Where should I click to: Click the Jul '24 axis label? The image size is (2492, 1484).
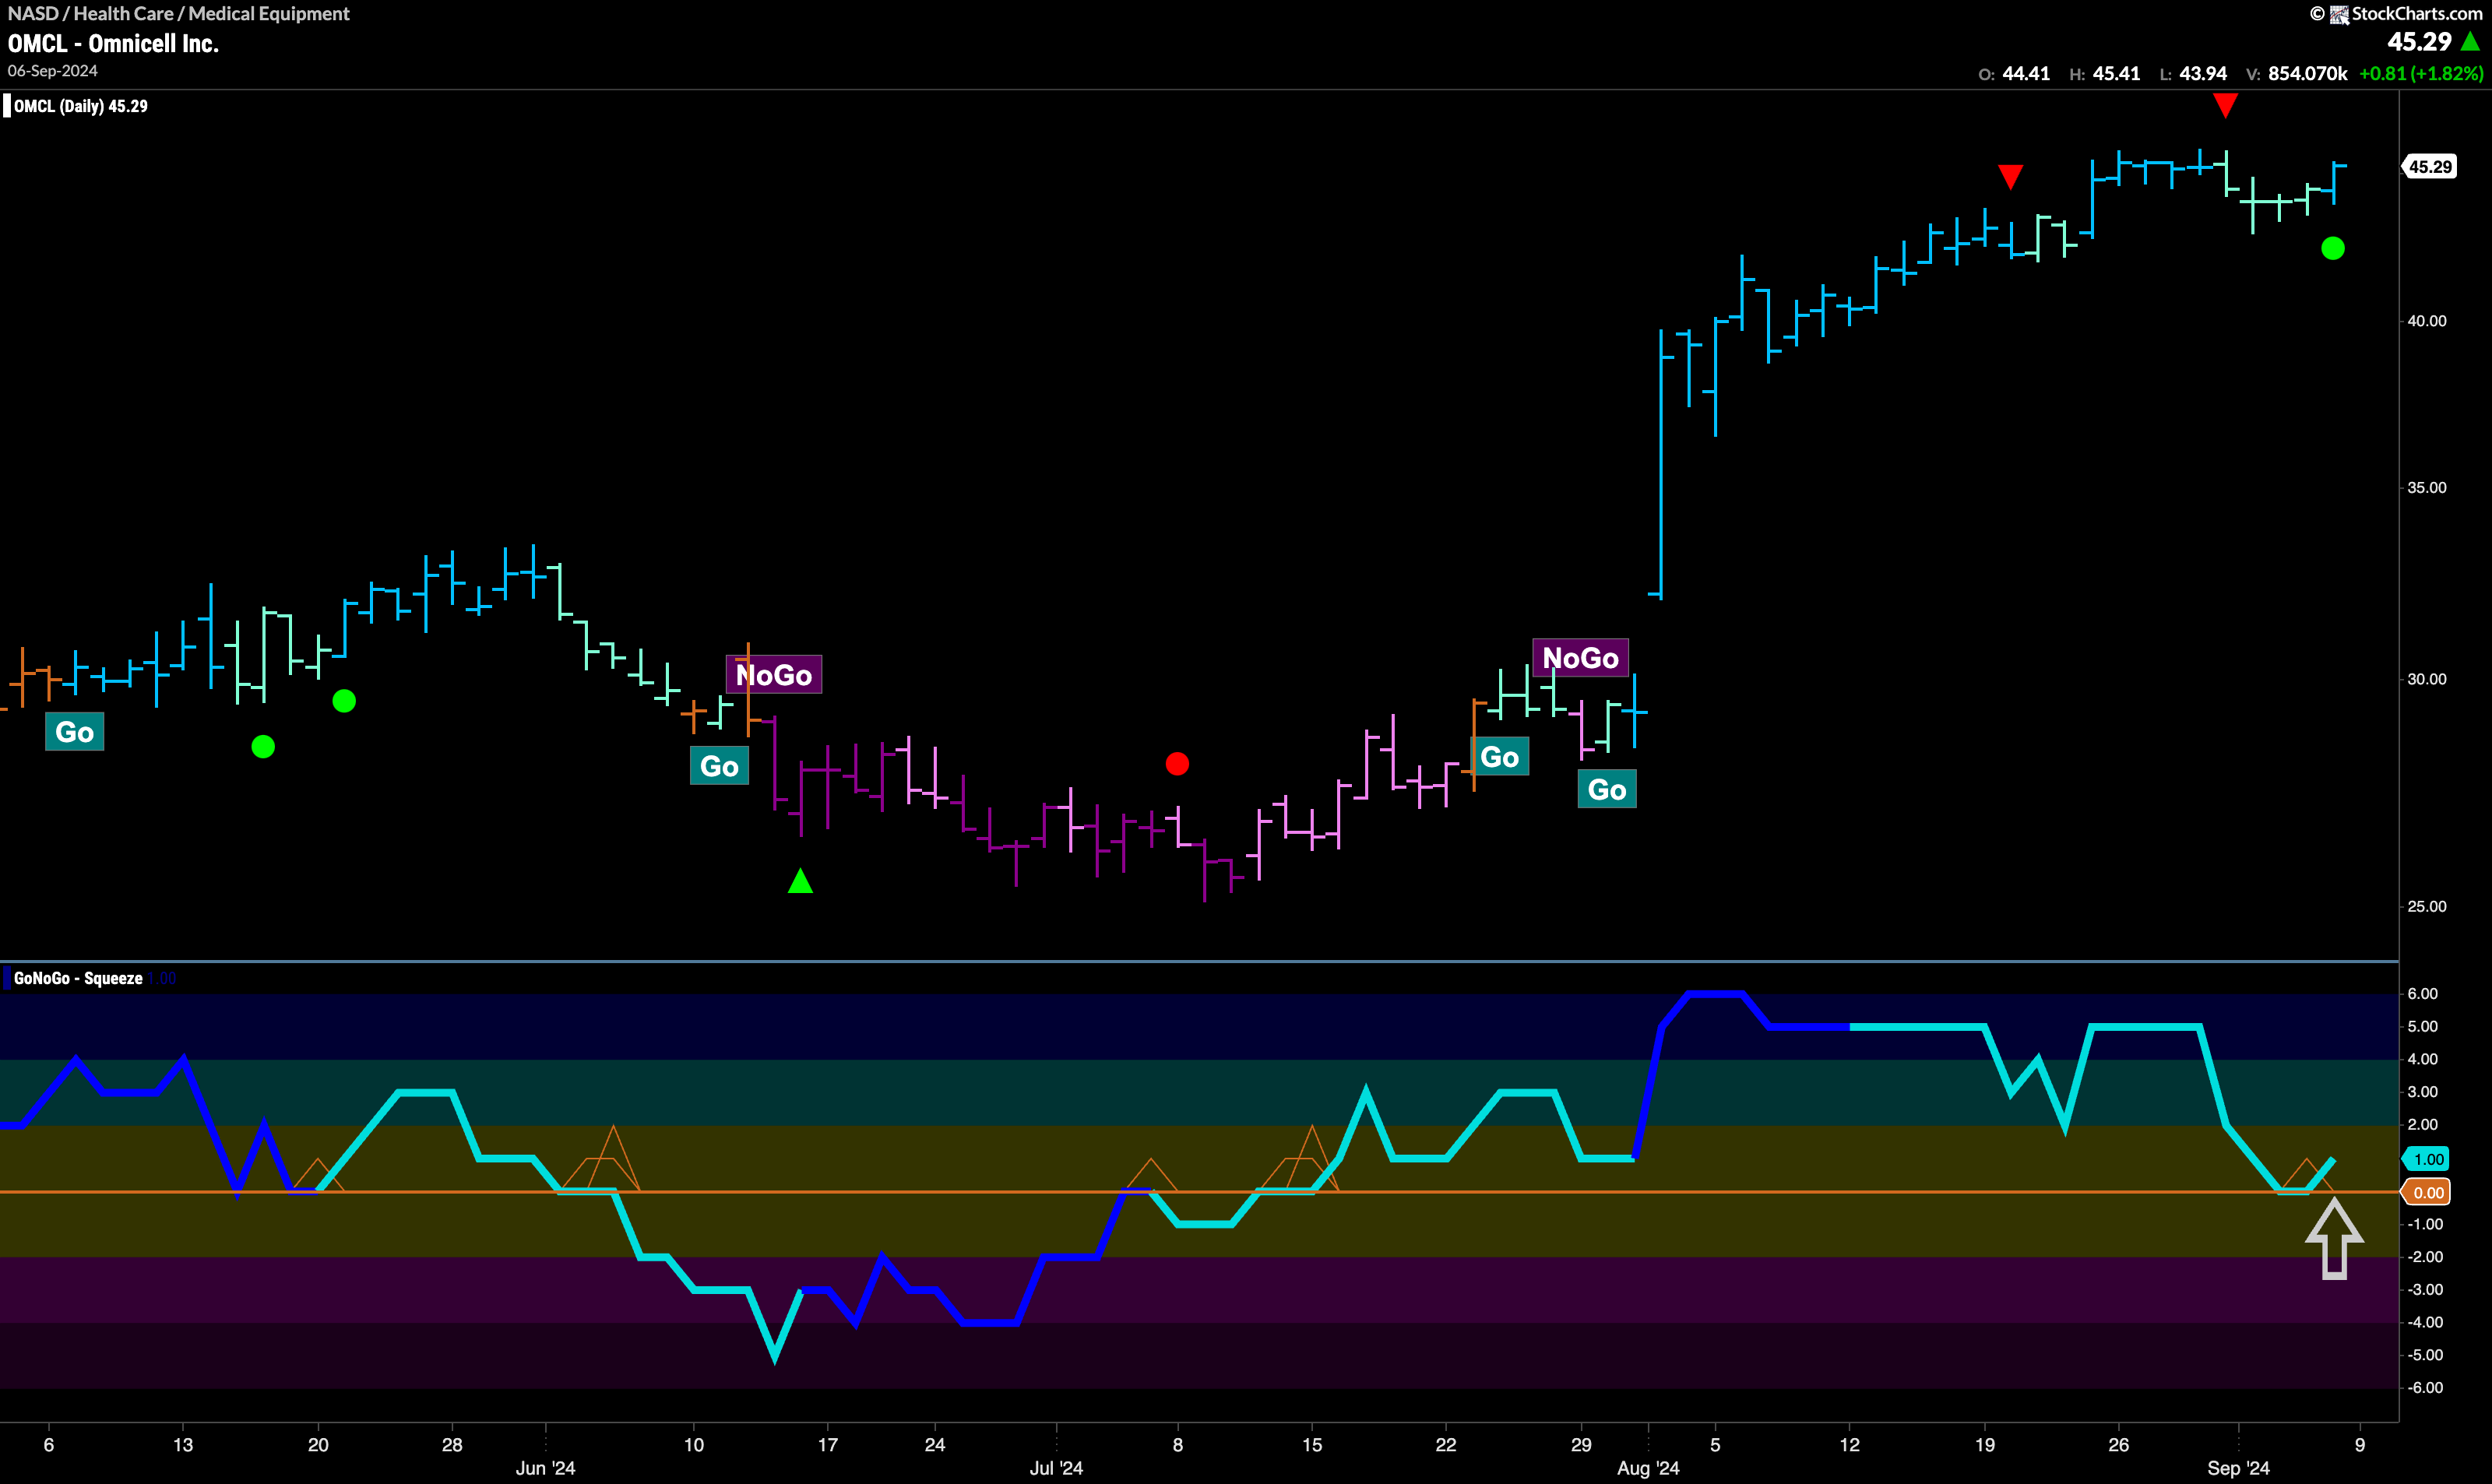[1056, 1468]
